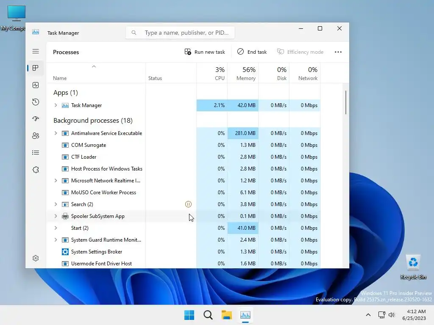Expand Antimalware Service Executable row
This screenshot has width=434, height=325.
click(x=56, y=133)
